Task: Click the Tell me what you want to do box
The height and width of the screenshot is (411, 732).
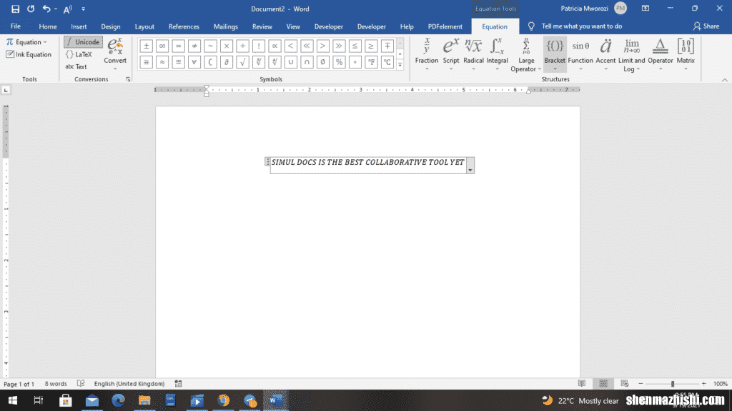Action: coord(581,26)
